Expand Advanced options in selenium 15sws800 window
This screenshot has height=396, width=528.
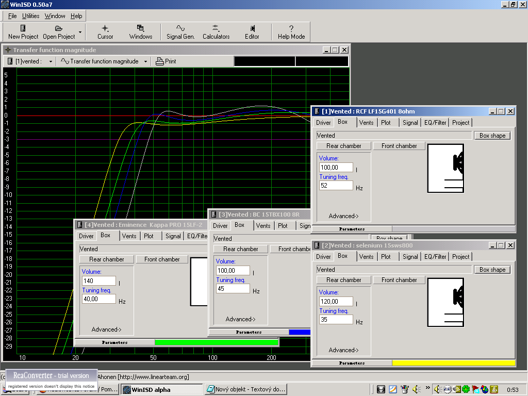click(x=343, y=350)
